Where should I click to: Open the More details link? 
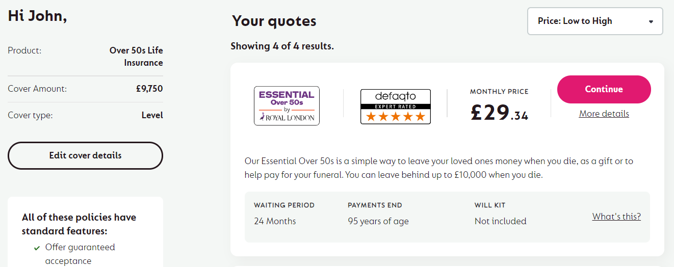(604, 114)
